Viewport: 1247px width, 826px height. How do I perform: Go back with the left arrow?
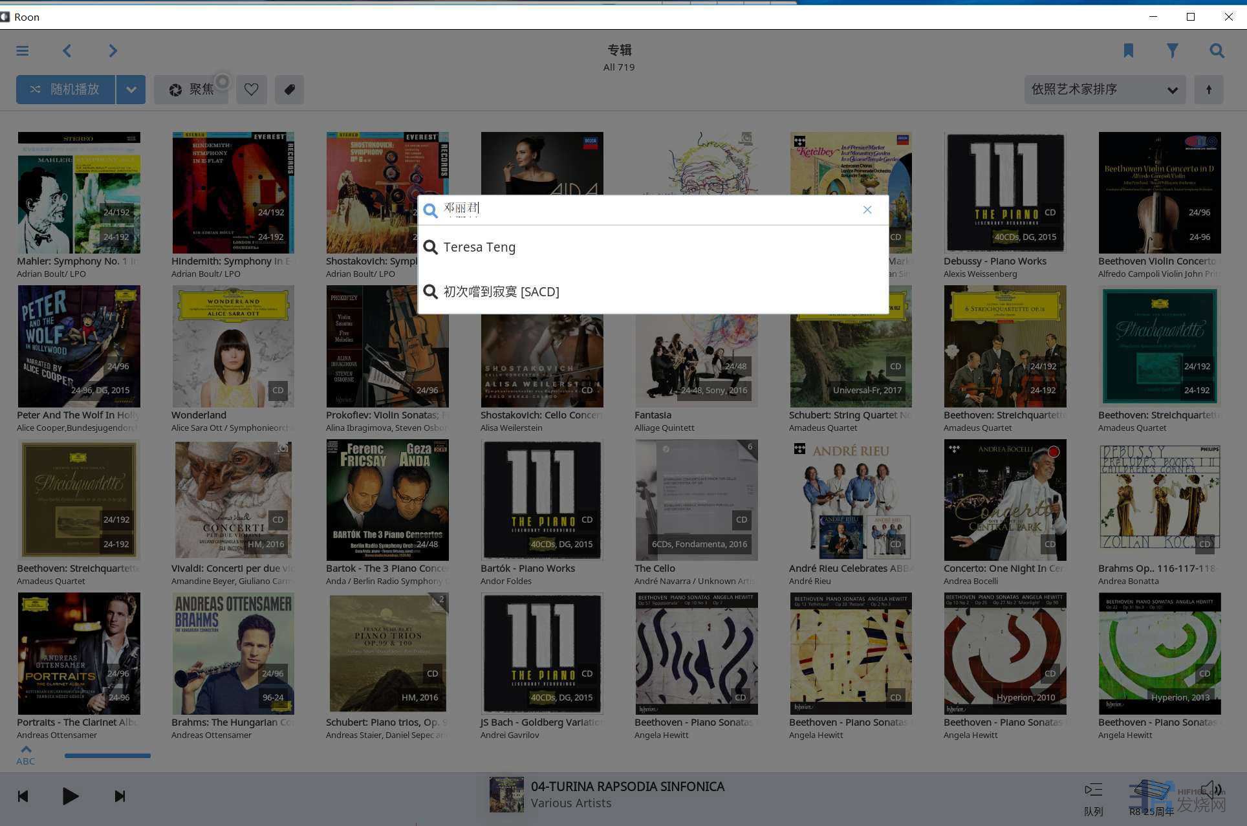[67, 50]
